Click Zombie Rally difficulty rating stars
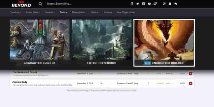The height and width of the screenshot is (107, 214). coord(170,83)
